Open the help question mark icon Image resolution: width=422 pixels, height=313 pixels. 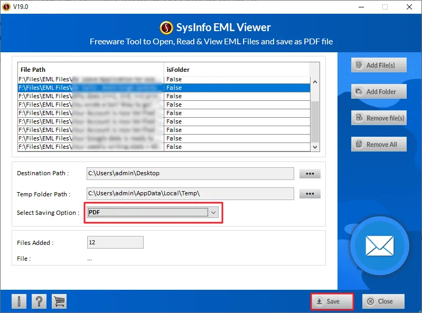39,301
